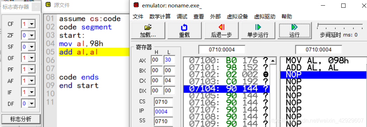Open the AF flag dropdown

coord(32,81)
